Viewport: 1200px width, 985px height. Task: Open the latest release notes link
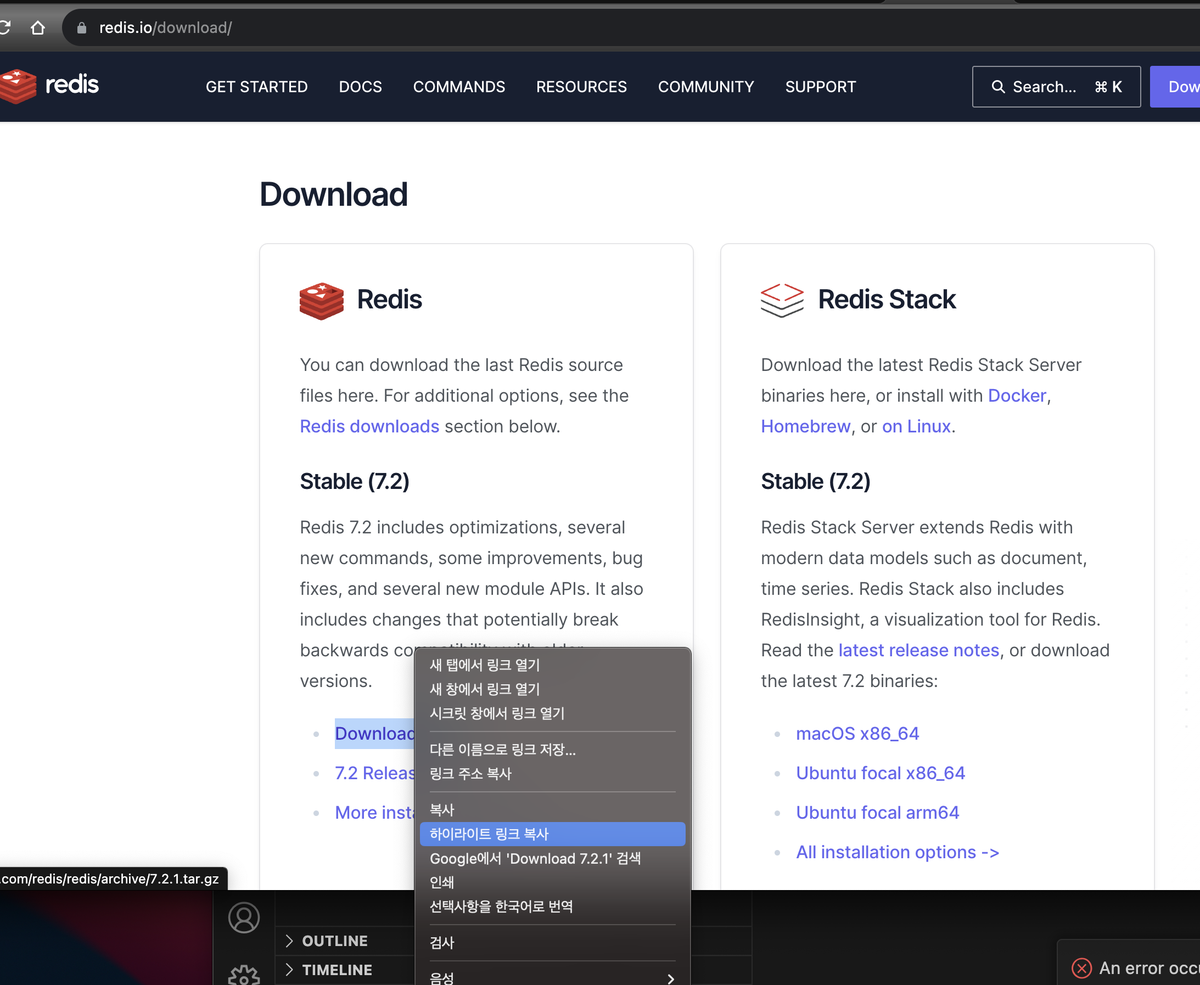[918, 650]
